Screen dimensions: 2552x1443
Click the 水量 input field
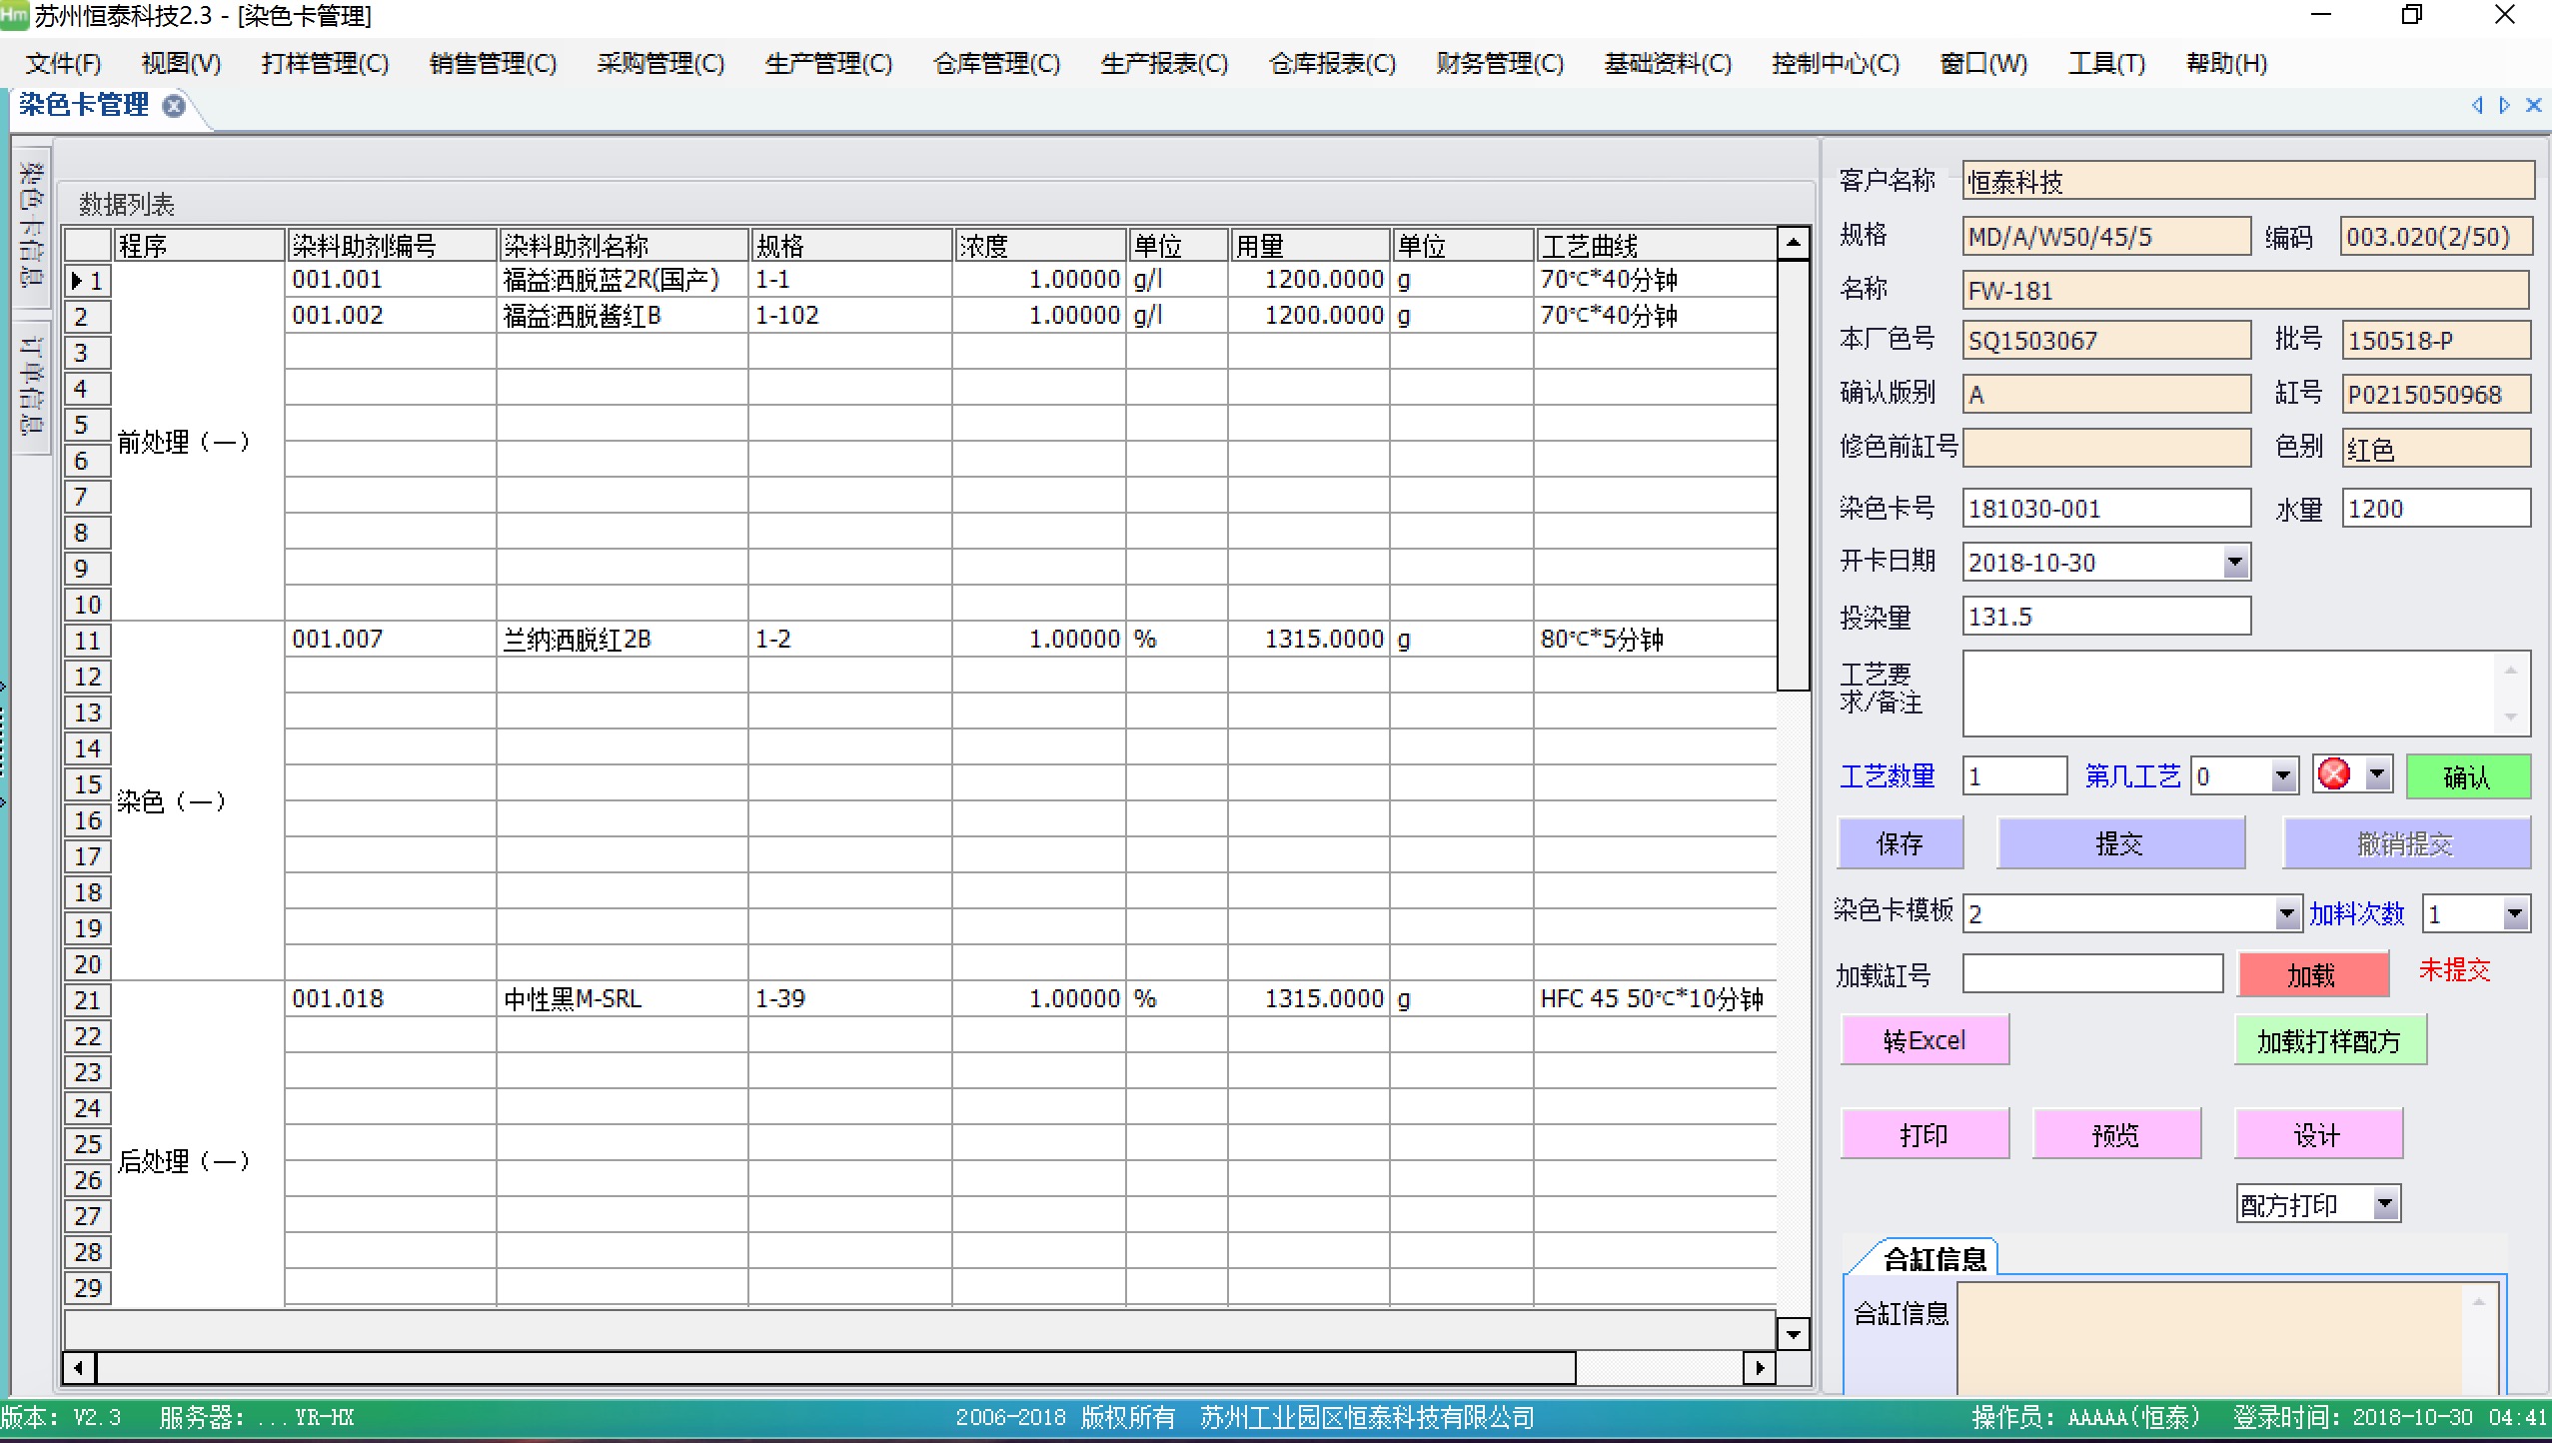click(x=2435, y=508)
